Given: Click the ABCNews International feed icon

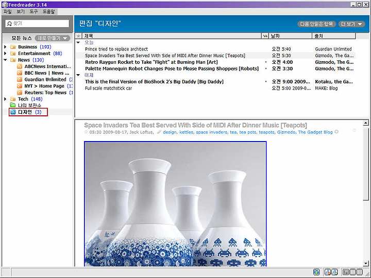Looking at the screenshot, I should click(x=20, y=66).
